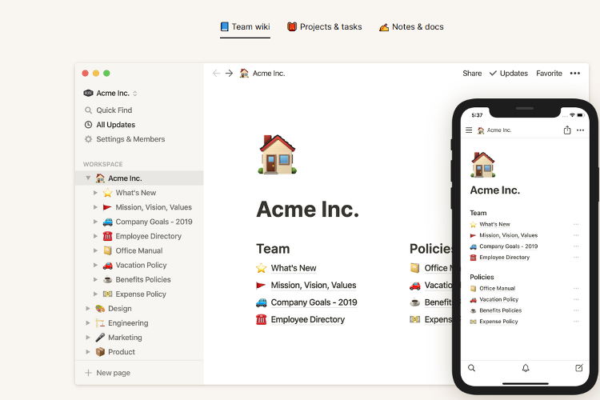Open the Mission, Vision, Values link in the desktop window's page
The width and height of the screenshot is (600, 400).
click(x=314, y=285)
